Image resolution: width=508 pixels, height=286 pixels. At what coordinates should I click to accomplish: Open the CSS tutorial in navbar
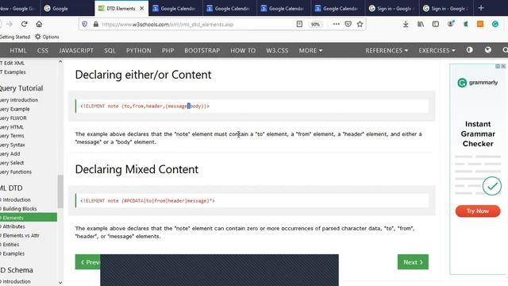[x=42, y=51]
